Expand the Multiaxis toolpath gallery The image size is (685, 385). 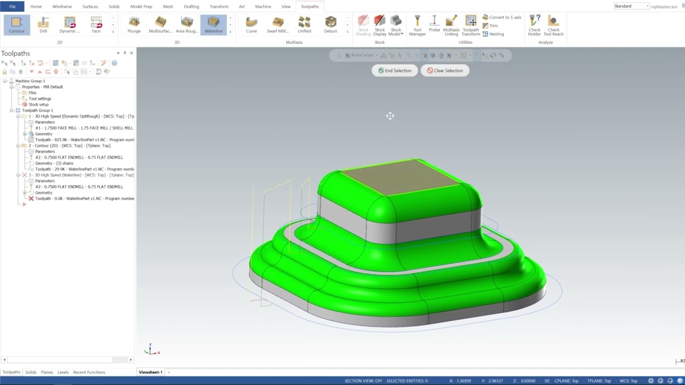click(x=347, y=32)
